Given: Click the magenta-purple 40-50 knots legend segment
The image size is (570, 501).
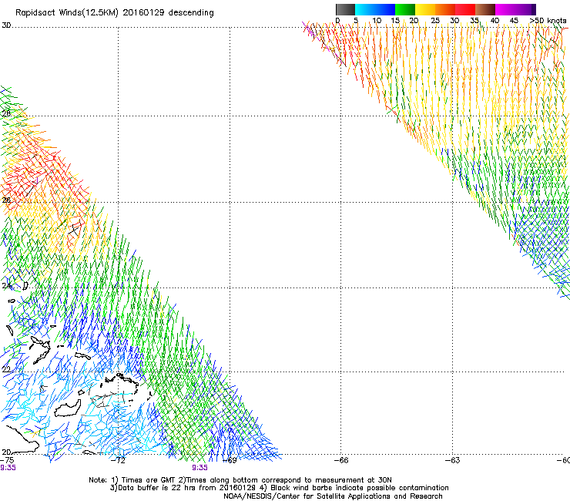Looking at the screenshot, I should [515, 9].
